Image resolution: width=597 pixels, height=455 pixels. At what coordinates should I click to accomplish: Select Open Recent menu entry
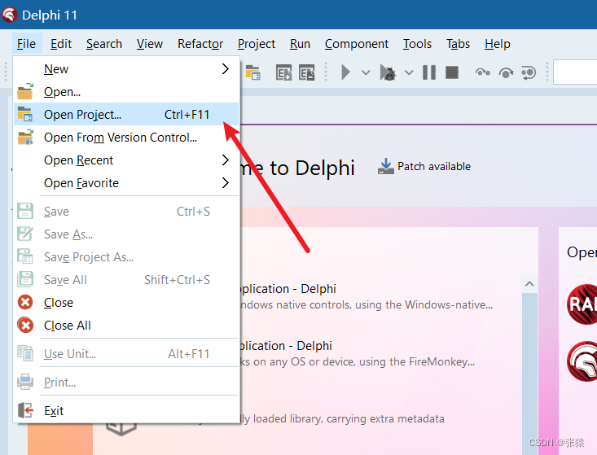pyautogui.click(x=126, y=160)
